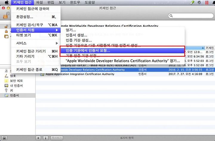
Task: Click the lock icon in toolbar
Action: (7, 15)
